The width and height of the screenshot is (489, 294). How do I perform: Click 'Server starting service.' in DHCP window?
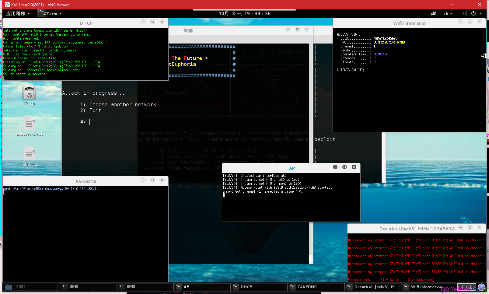(25, 74)
